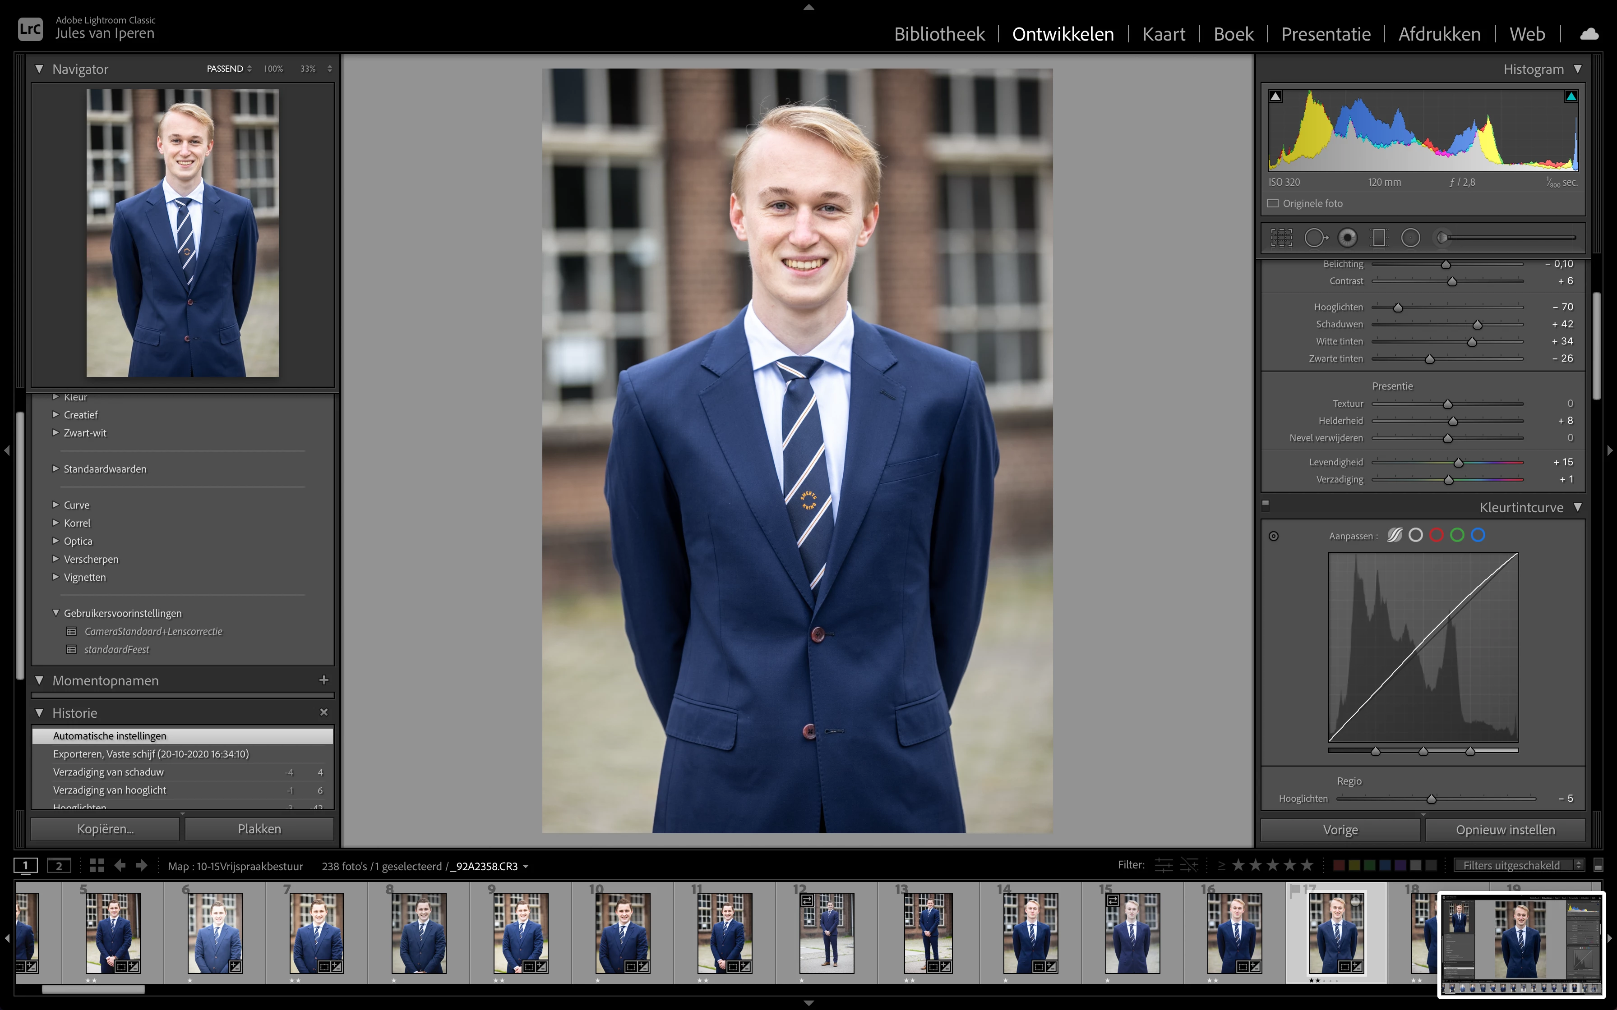The width and height of the screenshot is (1617, 1010).
Task: Click the Kopiëren... button
Action: pos(105,829)
